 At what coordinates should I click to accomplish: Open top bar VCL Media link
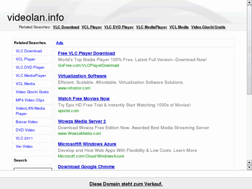point(179,27)
